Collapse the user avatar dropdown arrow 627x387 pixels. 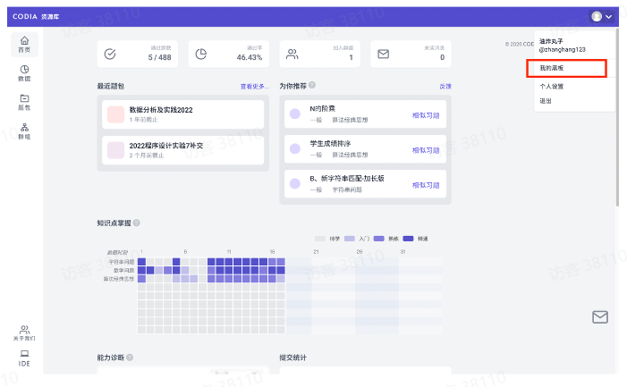[x=609, y=17]
